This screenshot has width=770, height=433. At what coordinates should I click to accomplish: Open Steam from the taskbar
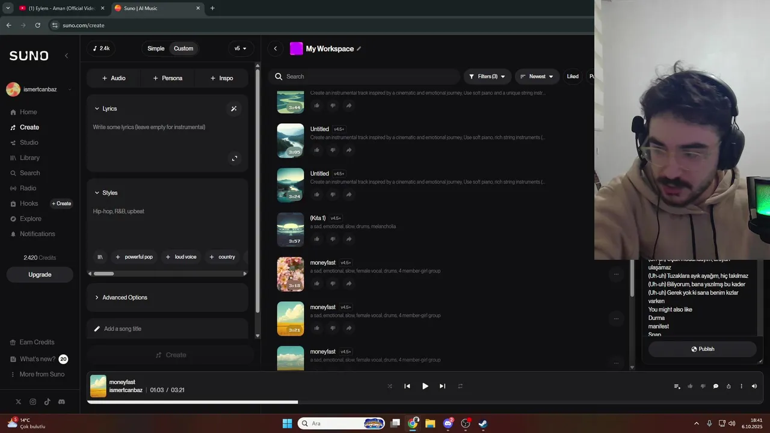point(482,423)
